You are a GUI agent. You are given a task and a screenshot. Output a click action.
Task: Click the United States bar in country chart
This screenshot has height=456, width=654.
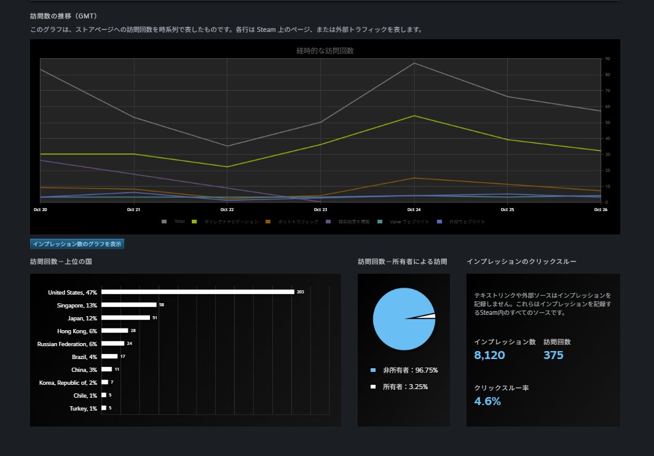pos(198,292)
